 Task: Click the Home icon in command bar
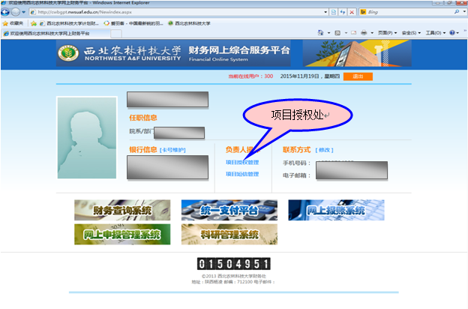[x=321, y=34]
